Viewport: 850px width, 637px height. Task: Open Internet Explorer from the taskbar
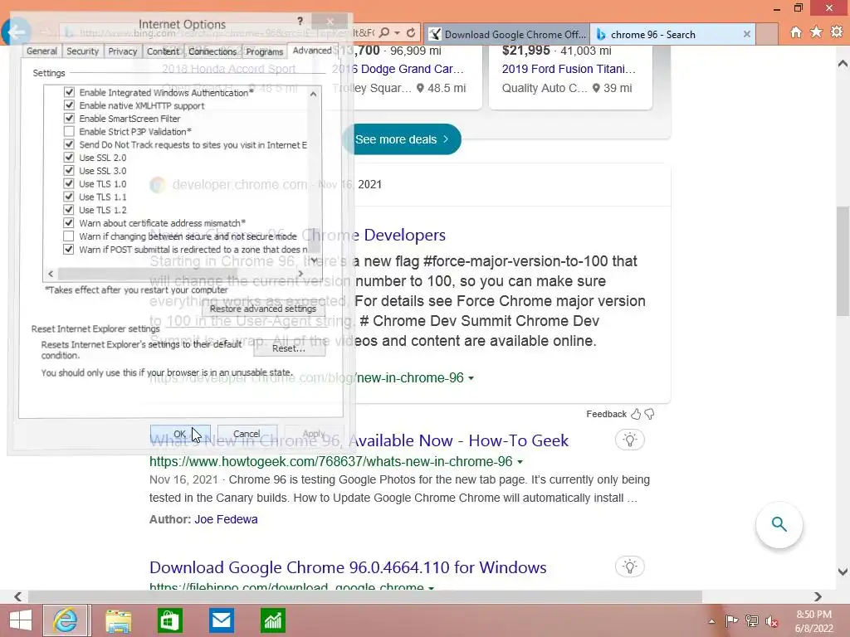coord(65,620)
